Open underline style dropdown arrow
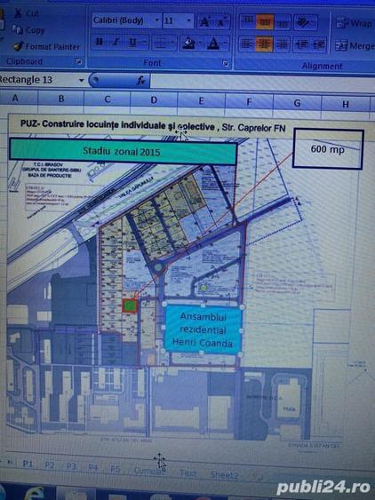This screenshot has width=375, height=500. (x=144, y=43)
